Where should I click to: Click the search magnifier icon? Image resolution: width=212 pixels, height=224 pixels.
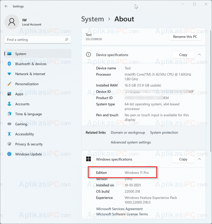(x=67, y=39)
